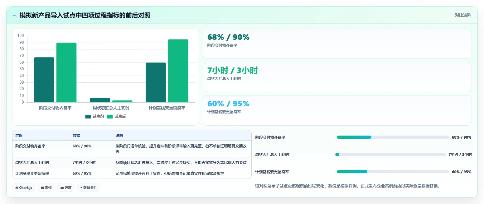Click the 试点前 bar for 周状态汇总人工耗时

coord(100,100)
